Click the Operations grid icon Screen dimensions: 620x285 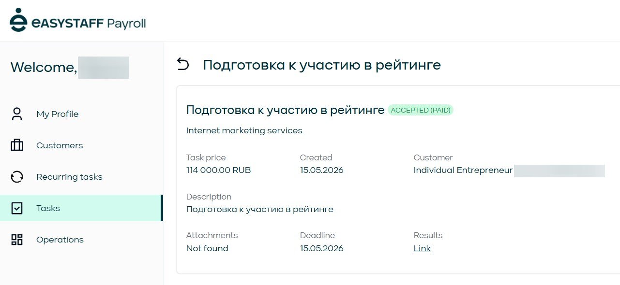(17, 240)
